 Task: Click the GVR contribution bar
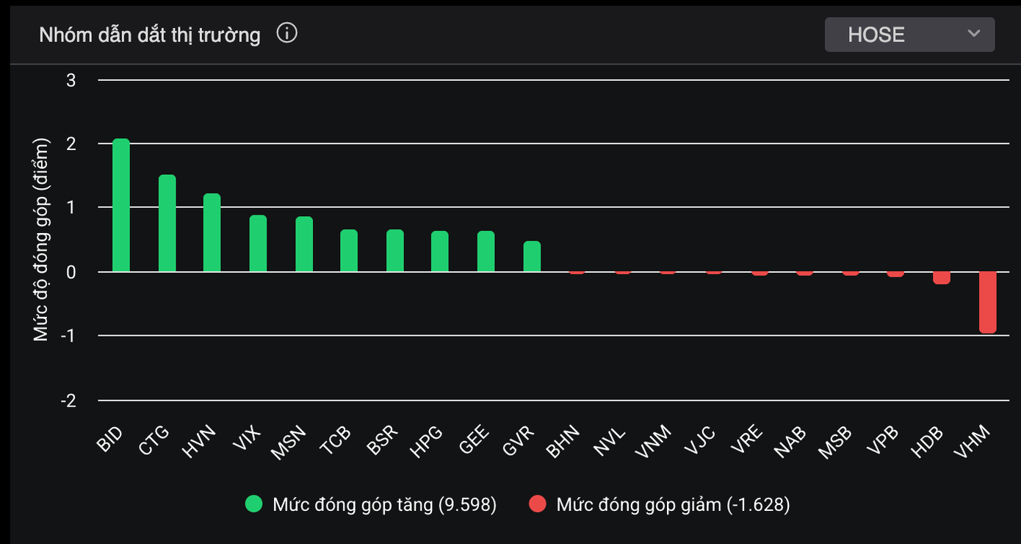pyautogui.click(x=532, y=257)
